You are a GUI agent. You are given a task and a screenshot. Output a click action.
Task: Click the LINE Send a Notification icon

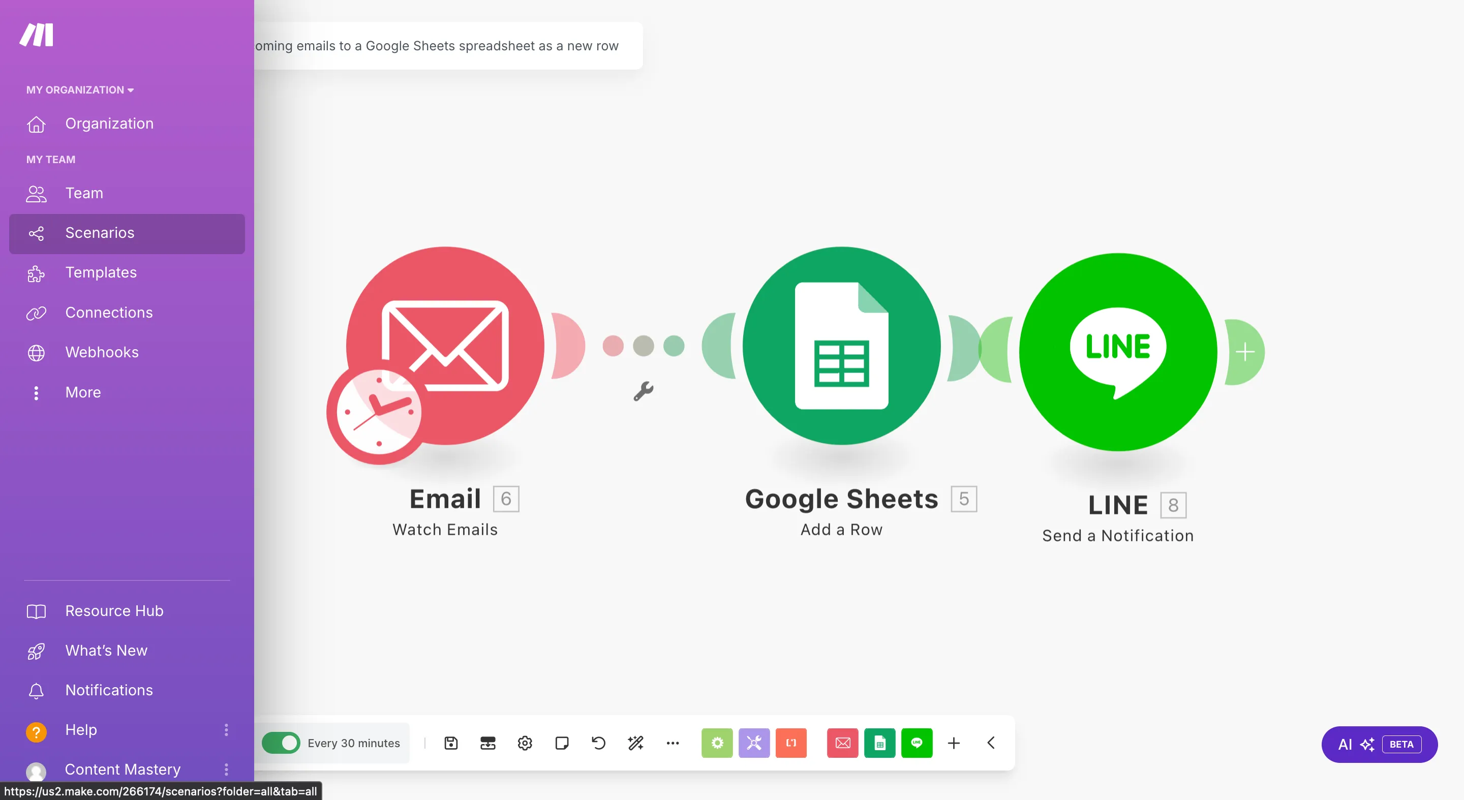coord(1118,350)
